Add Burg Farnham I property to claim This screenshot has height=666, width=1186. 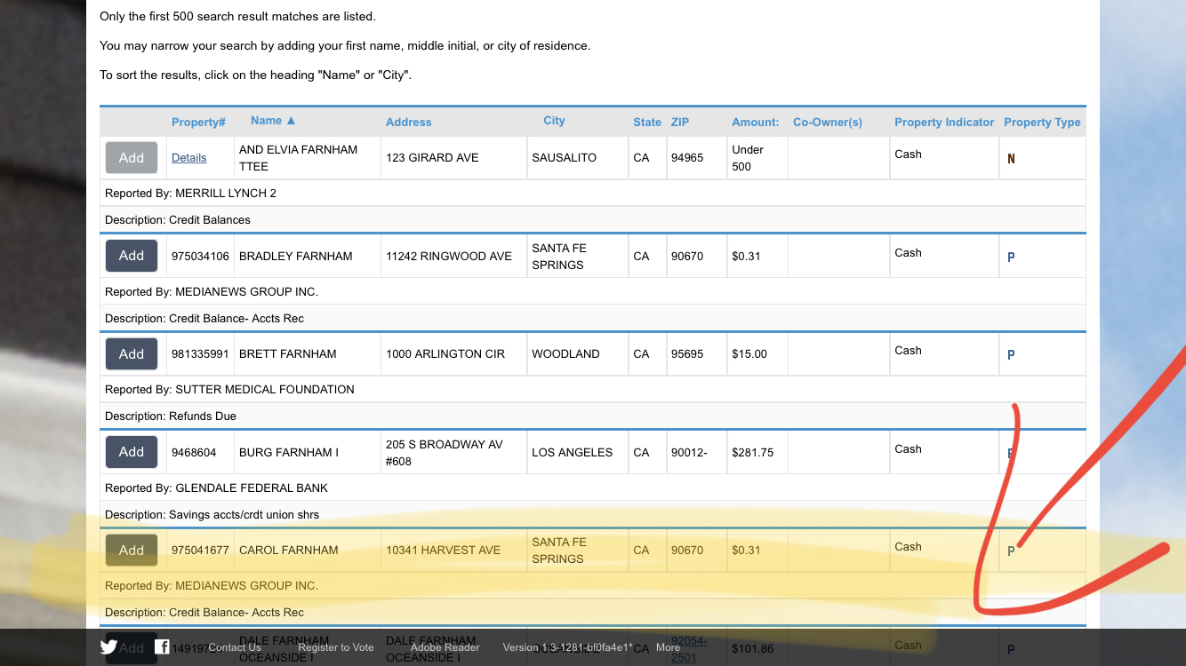[132, 452]
